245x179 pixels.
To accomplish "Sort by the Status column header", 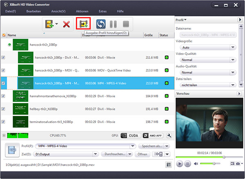I will (166, 35).
